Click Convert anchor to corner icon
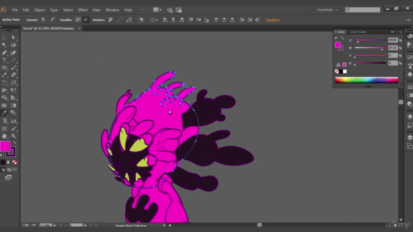Viewport: 413px width, 232px height. tap(44, 20)
